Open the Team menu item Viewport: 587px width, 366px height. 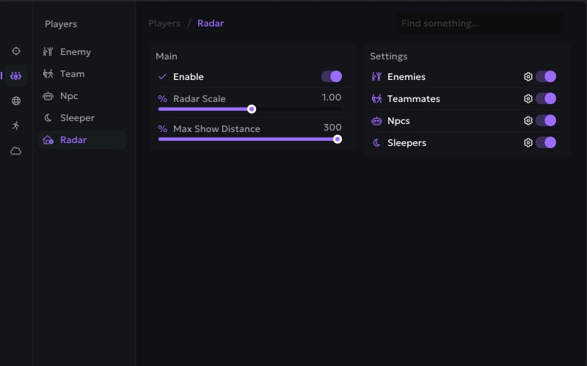72,74
